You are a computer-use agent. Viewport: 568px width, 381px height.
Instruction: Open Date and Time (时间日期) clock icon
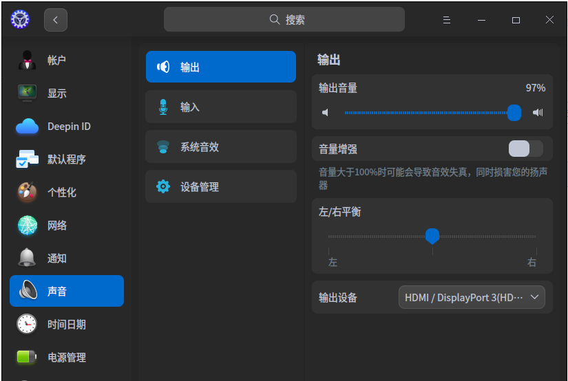click(27, 325)
